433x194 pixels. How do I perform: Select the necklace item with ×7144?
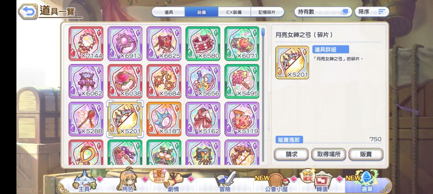(86, 43)
